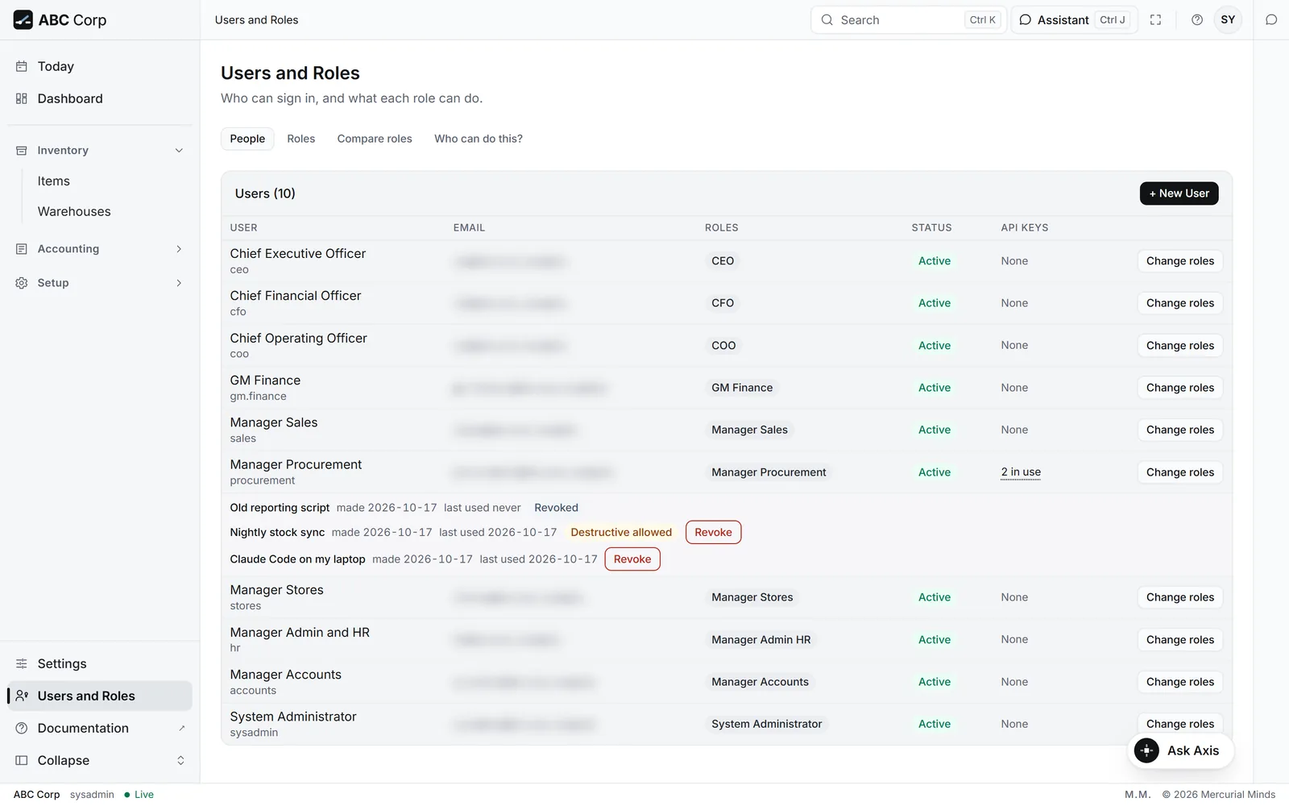Expand the Setup section chevron

tap(179, 283)
